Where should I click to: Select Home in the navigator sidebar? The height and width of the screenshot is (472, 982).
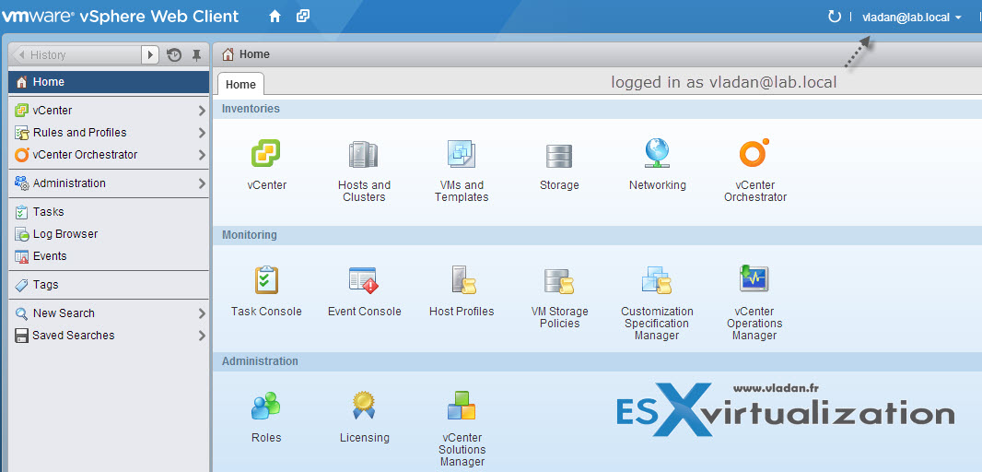109,82
